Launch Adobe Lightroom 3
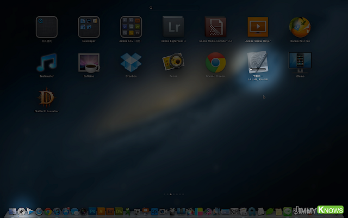348x218 pixels. [x=173, y=27]
